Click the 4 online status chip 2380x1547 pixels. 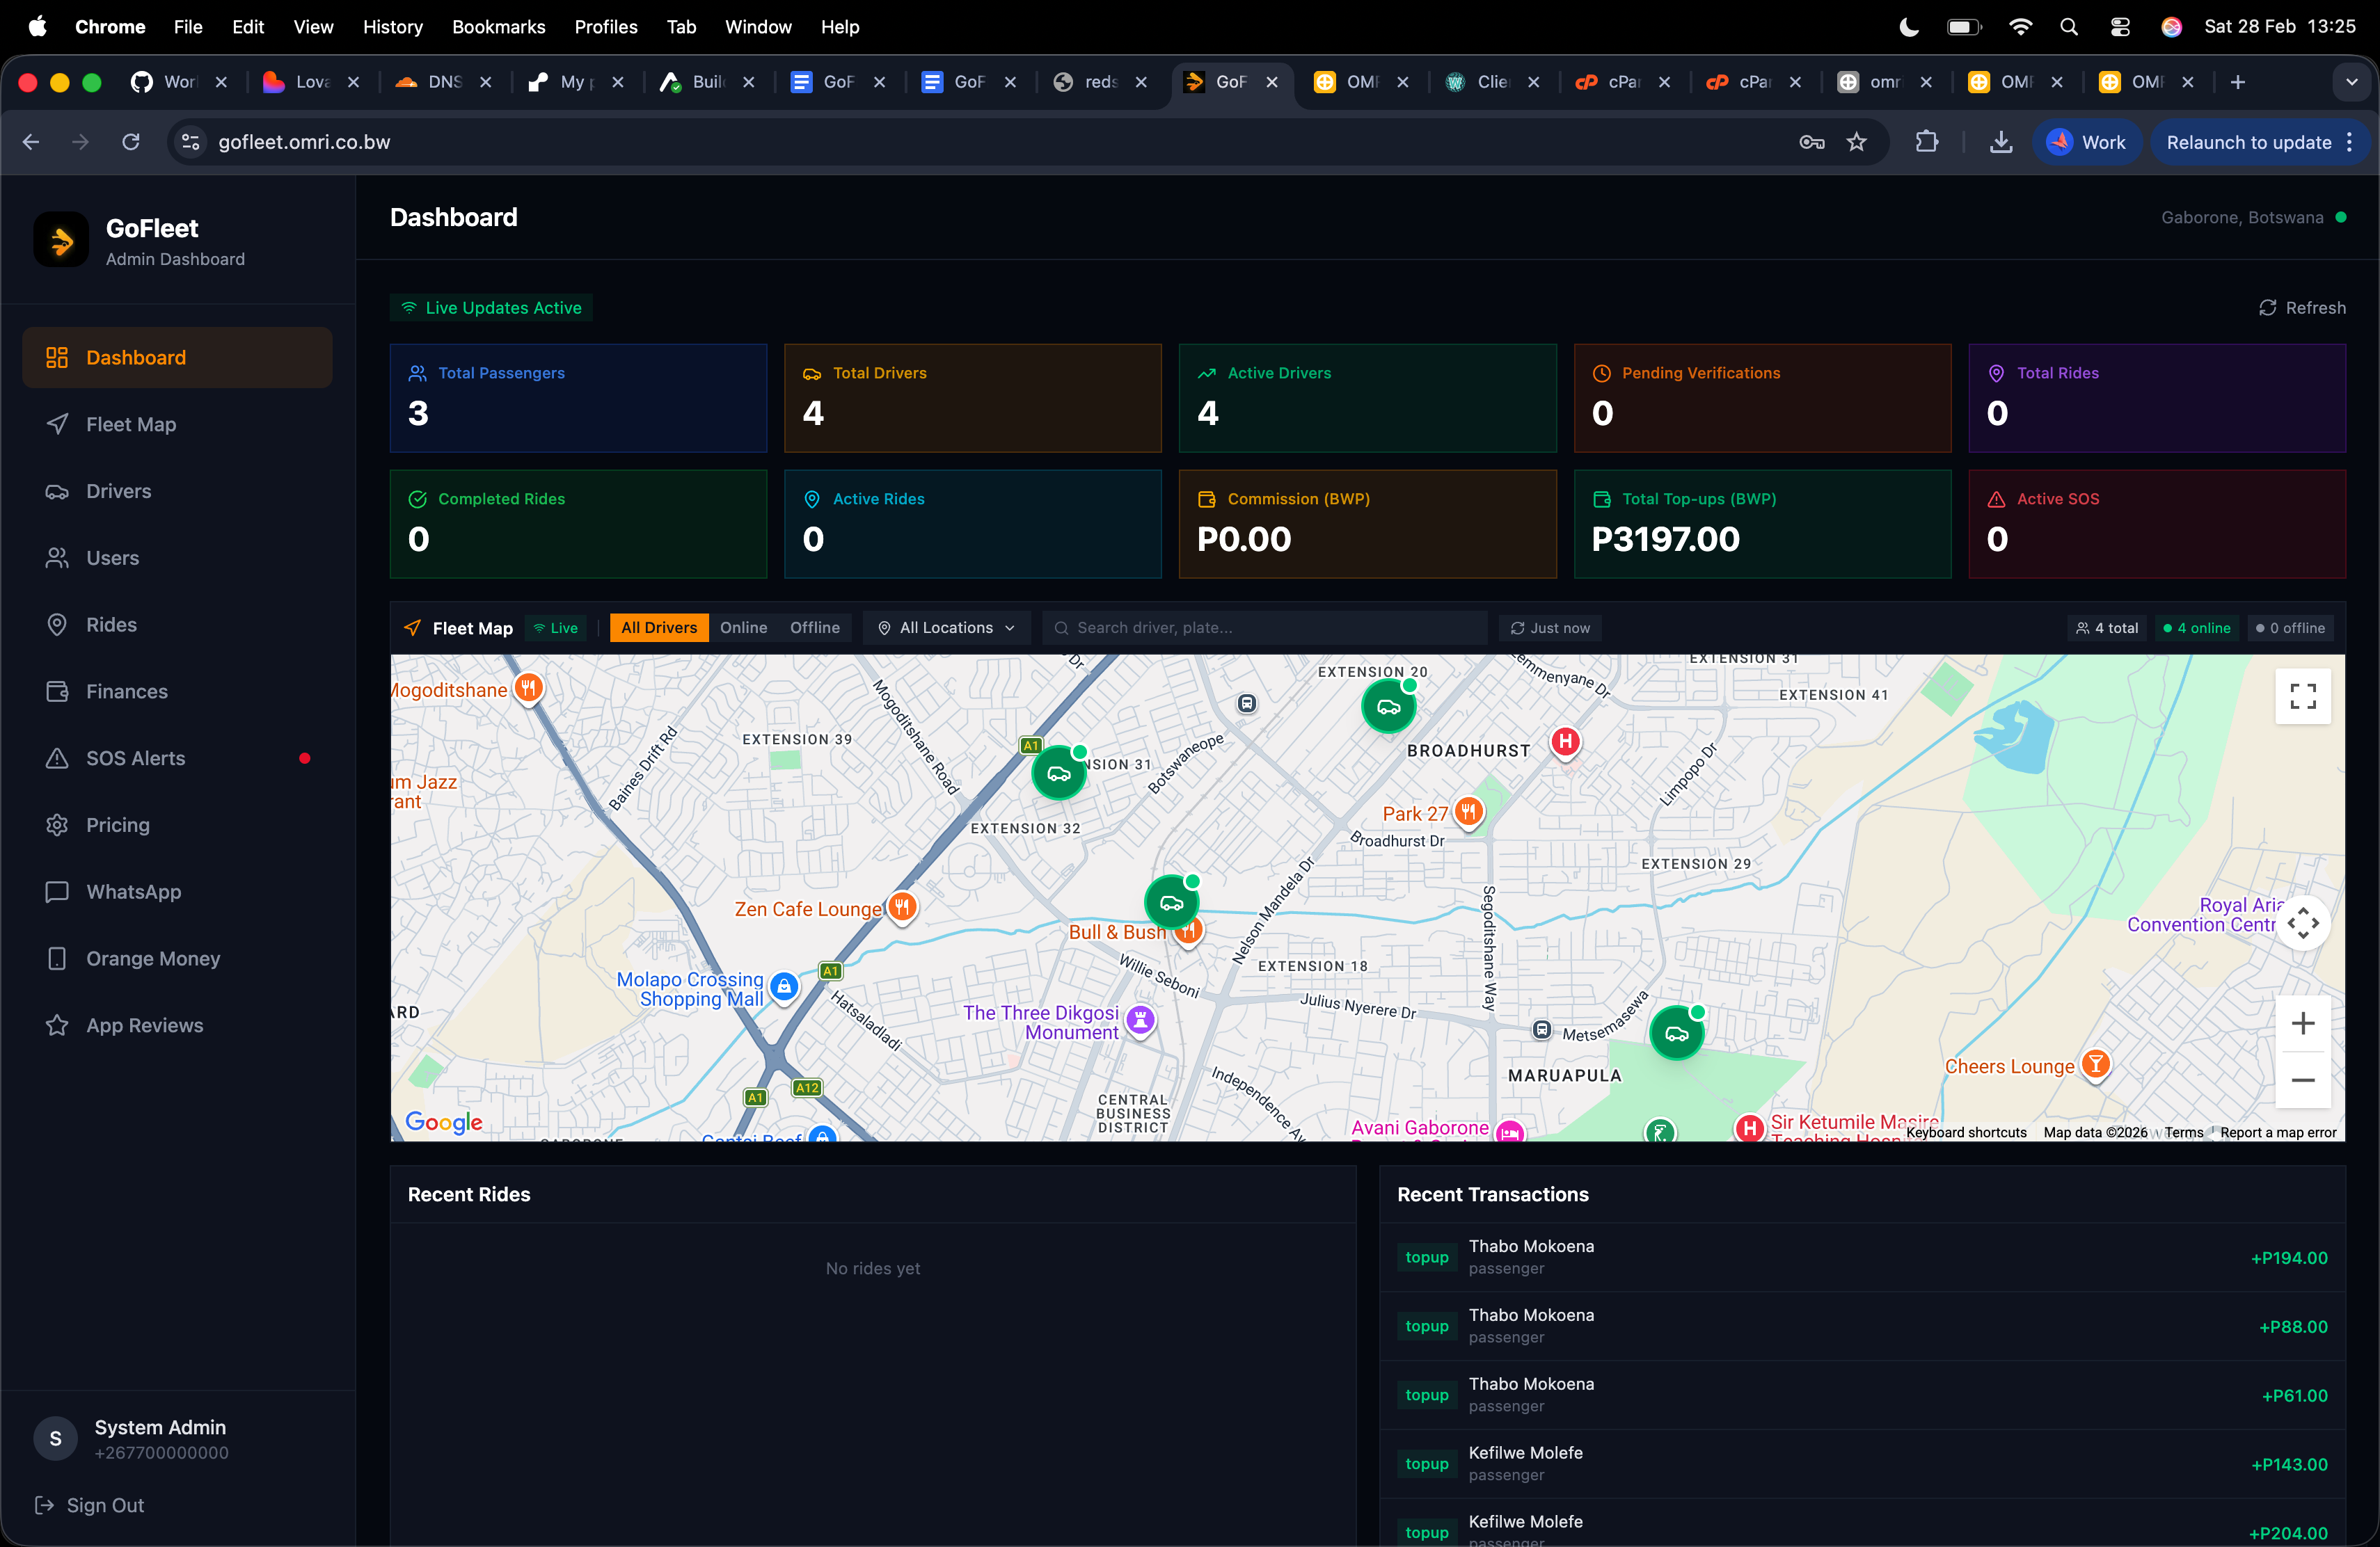[x=2196, y=627]
